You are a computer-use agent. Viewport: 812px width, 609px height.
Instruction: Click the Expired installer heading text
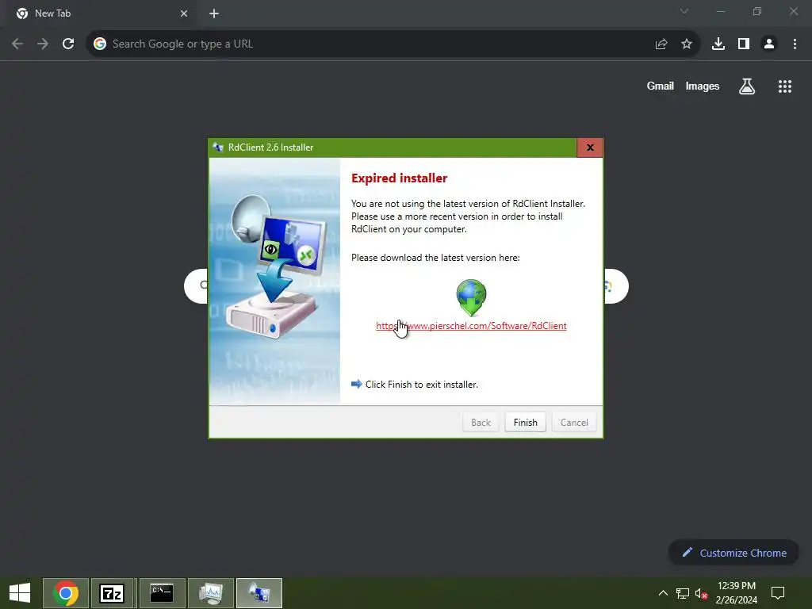[400, 178]
